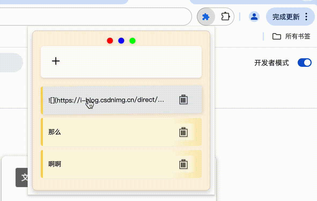317x201 pixels.
Task: Delete the 啊啊 note
Action: [x=183, y=164]
